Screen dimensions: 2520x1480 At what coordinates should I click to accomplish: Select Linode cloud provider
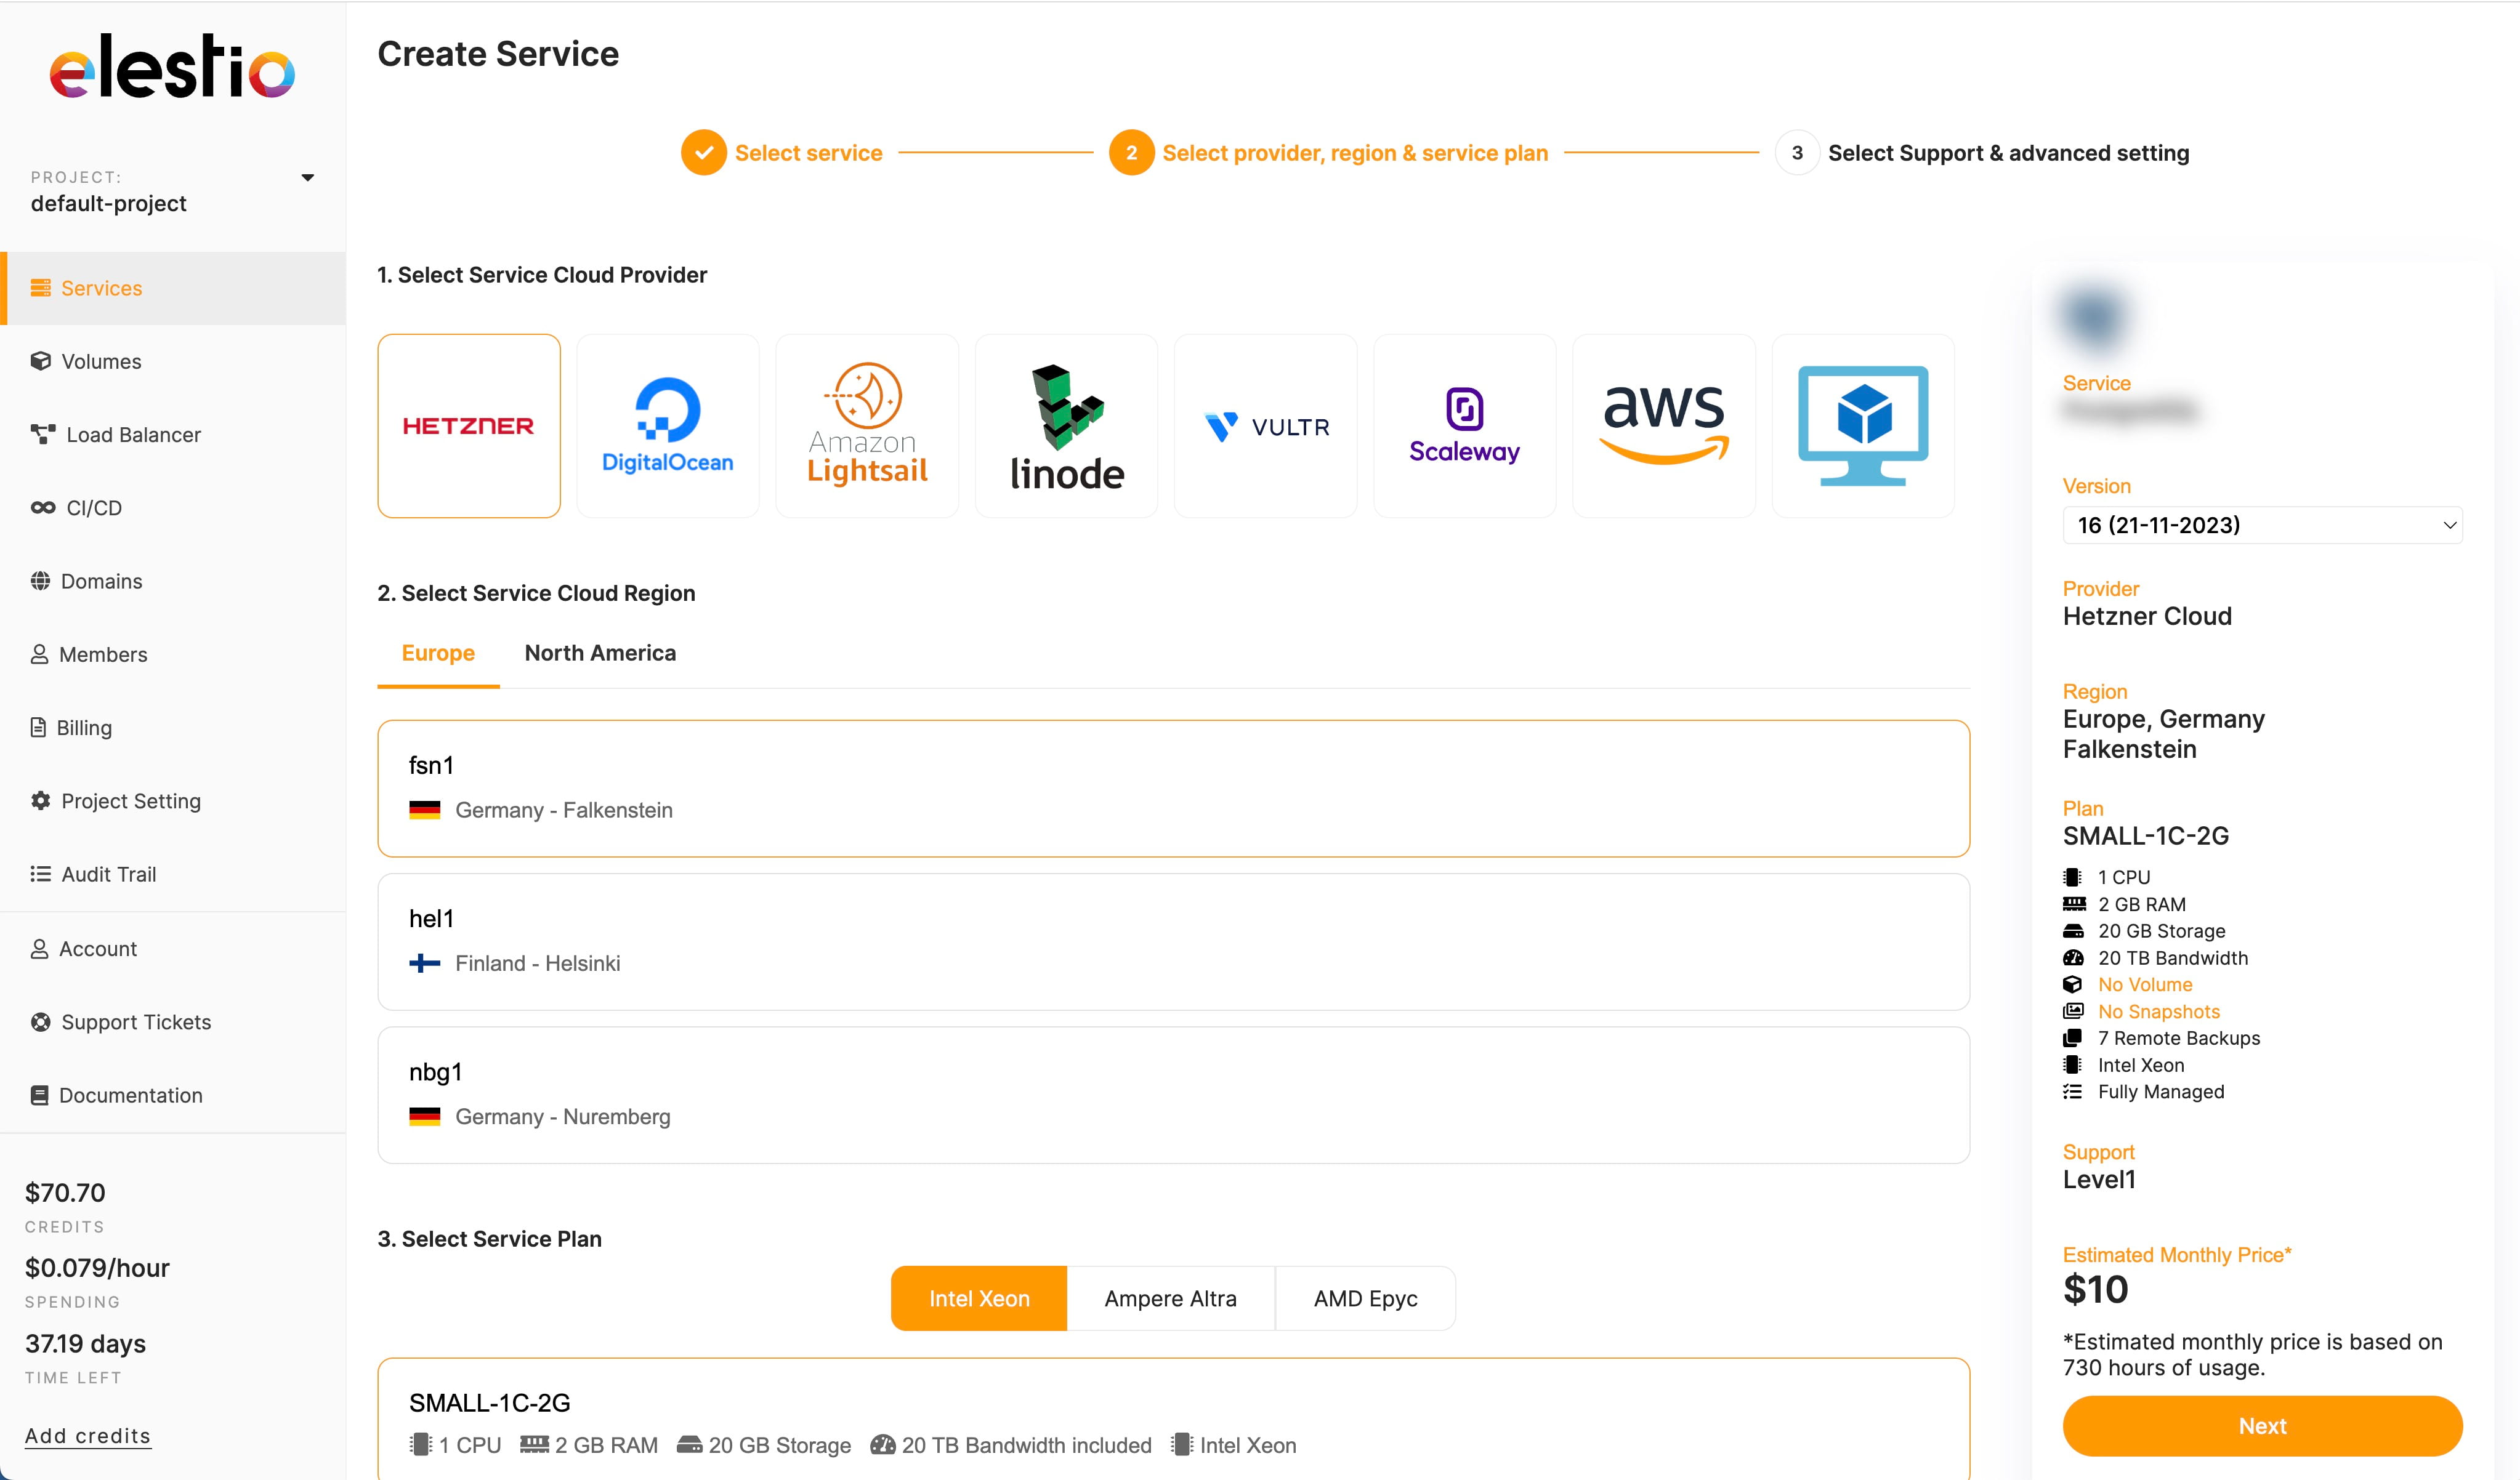(x=1066, y=425)
